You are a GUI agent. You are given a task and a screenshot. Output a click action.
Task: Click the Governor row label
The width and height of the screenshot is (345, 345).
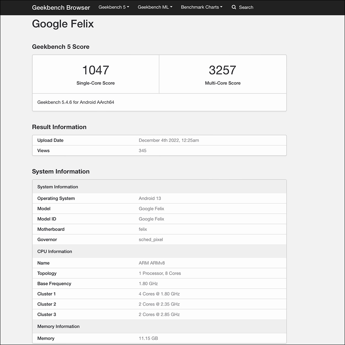[x=47, y=239]
